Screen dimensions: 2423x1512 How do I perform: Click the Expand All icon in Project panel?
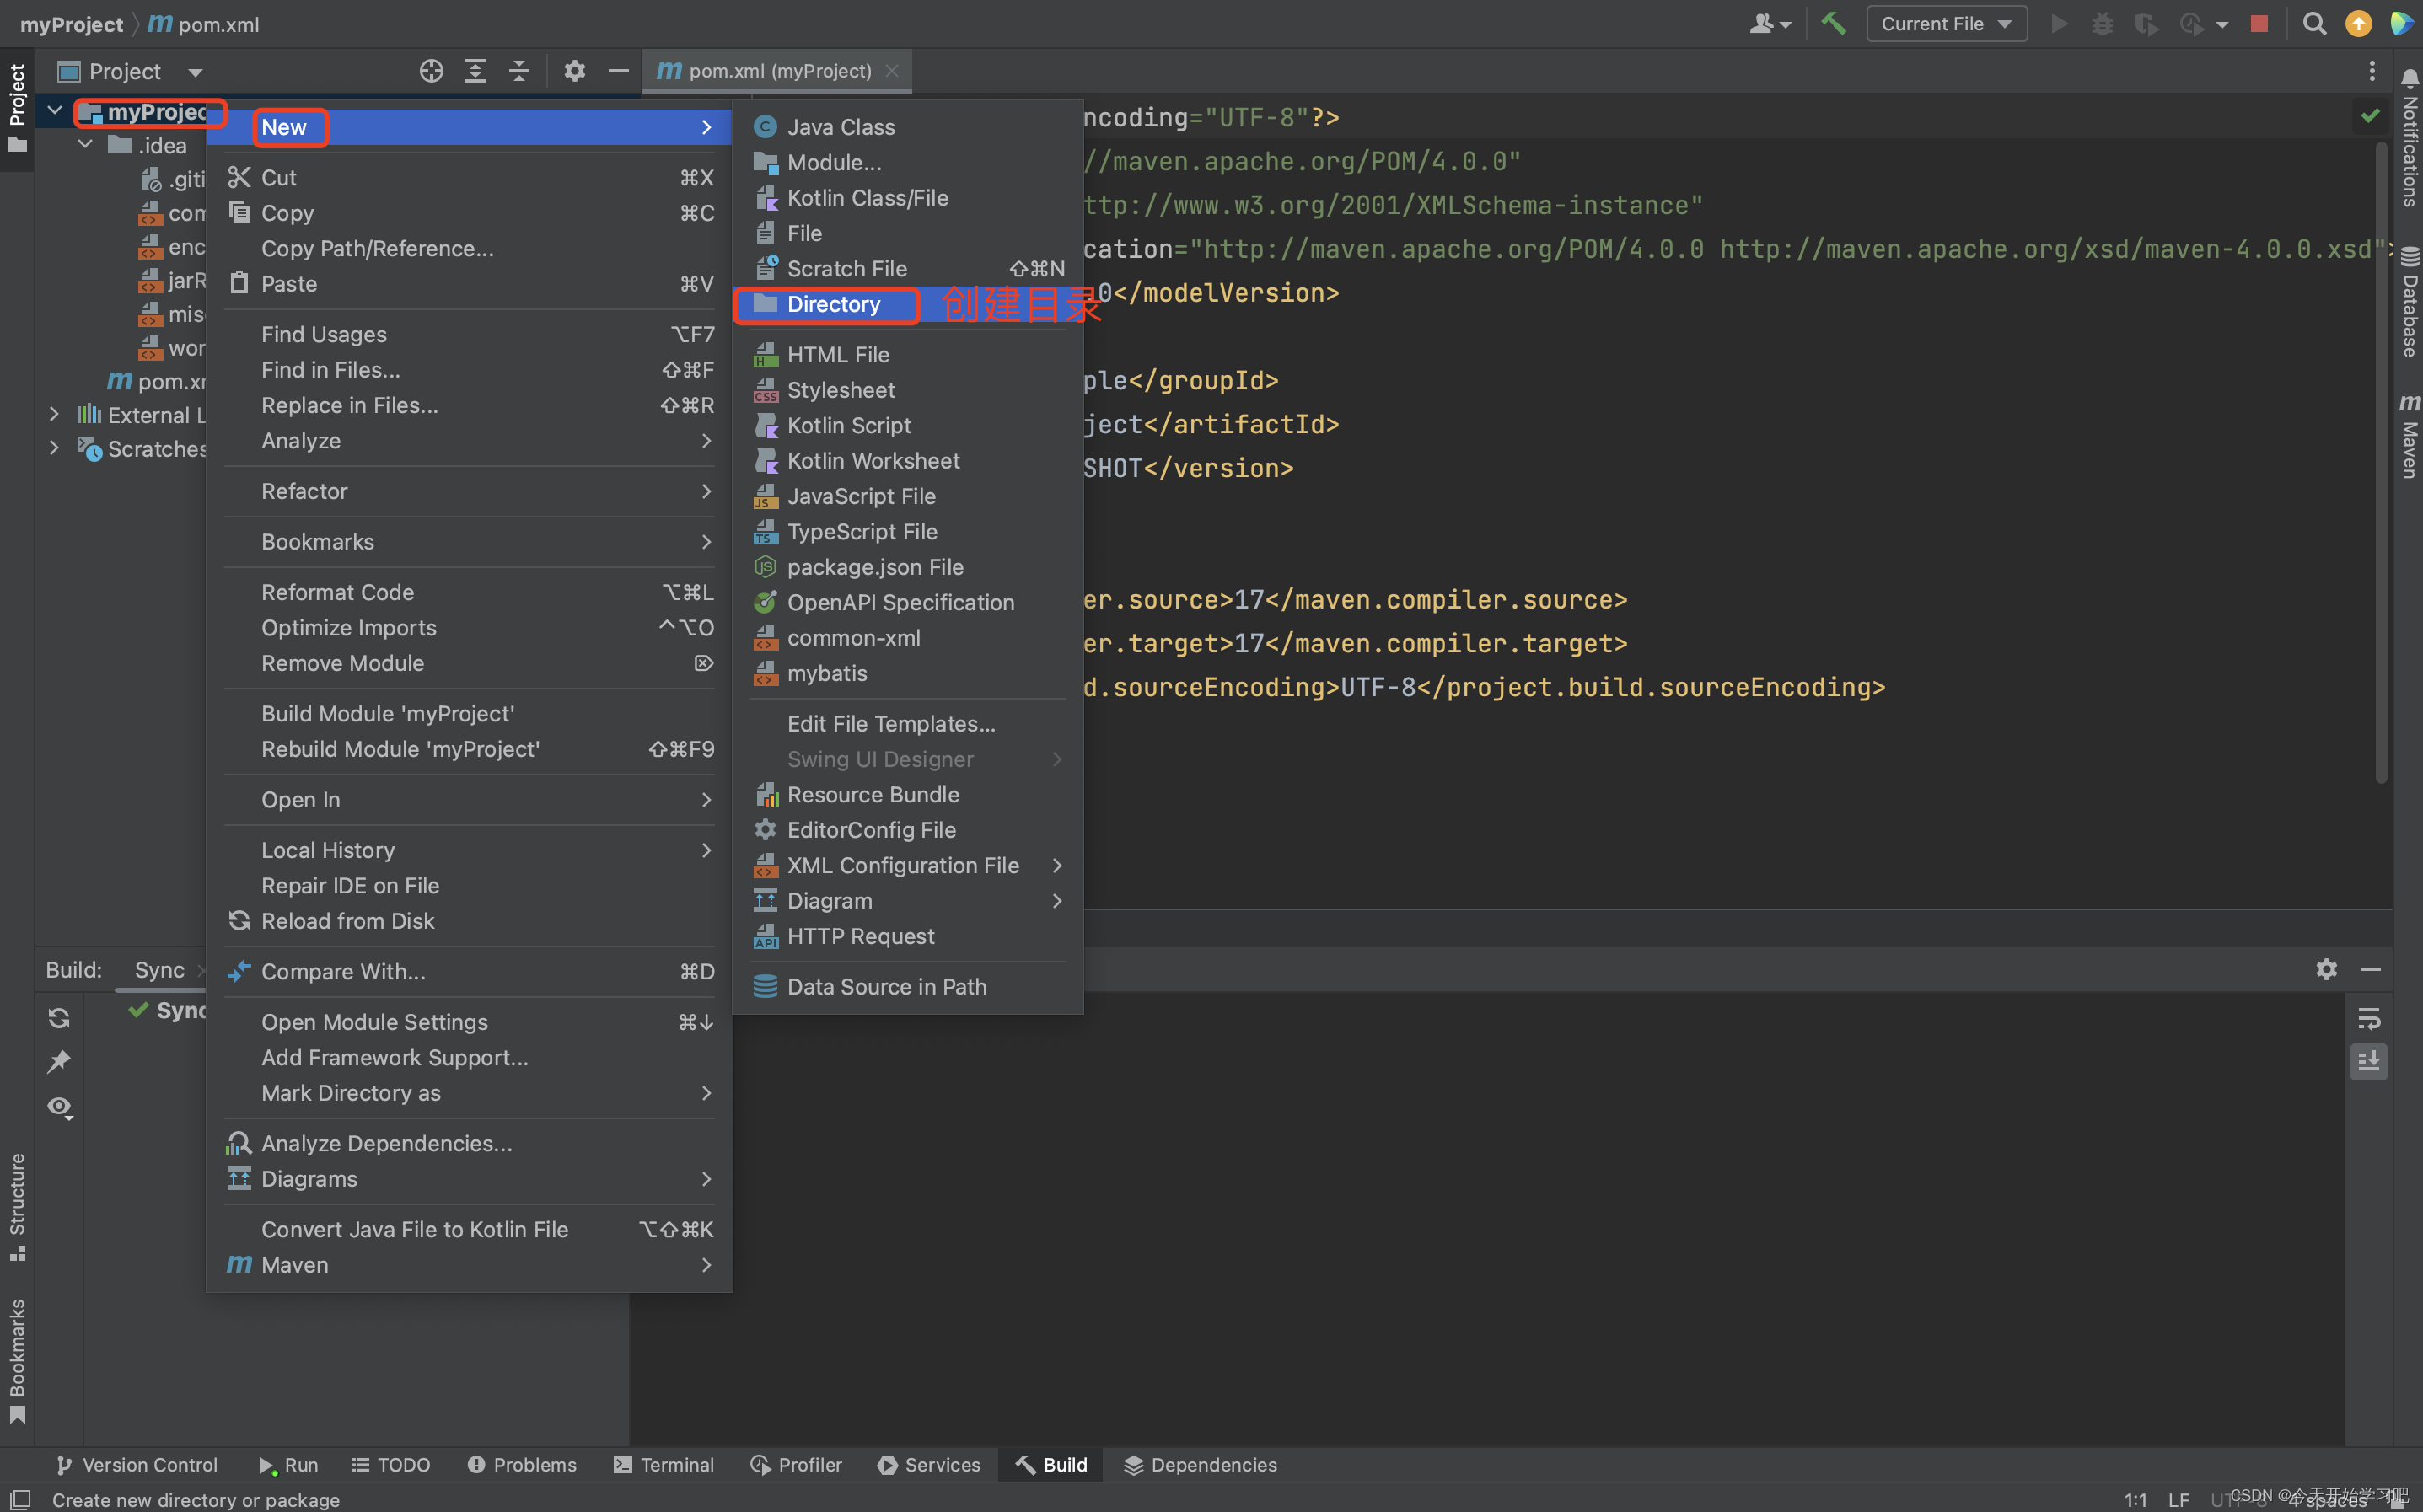click(x=475, y=71)
